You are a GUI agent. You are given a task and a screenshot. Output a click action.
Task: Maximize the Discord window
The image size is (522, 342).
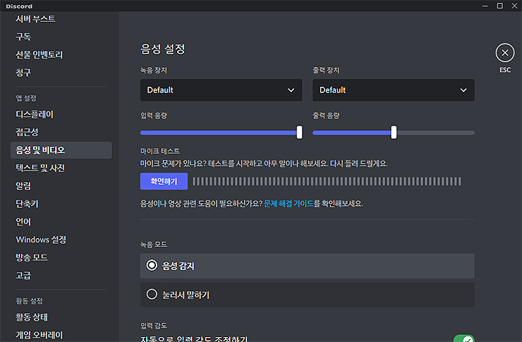(499, 6)
